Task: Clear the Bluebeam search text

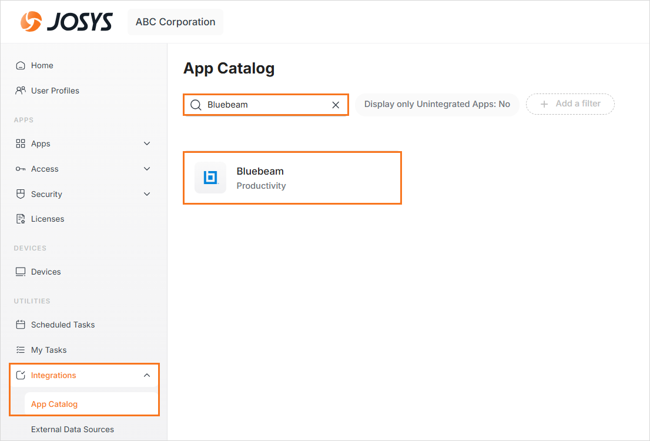Action: tap(336, 105)
